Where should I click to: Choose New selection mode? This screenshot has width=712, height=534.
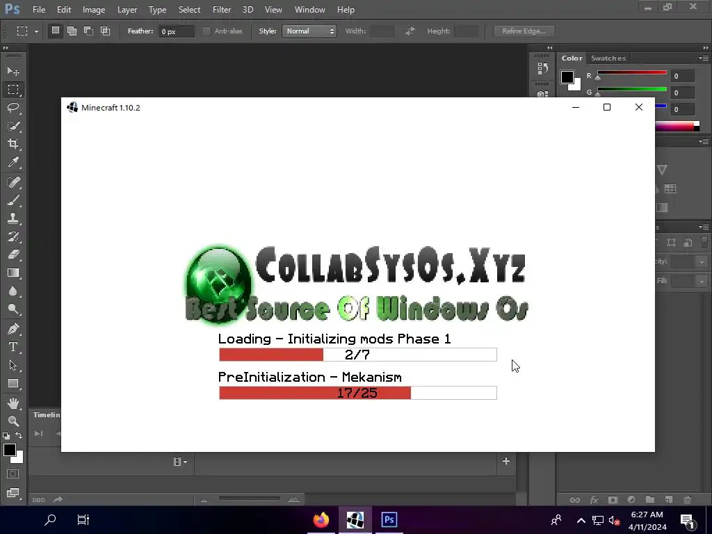tap(56, 31)
